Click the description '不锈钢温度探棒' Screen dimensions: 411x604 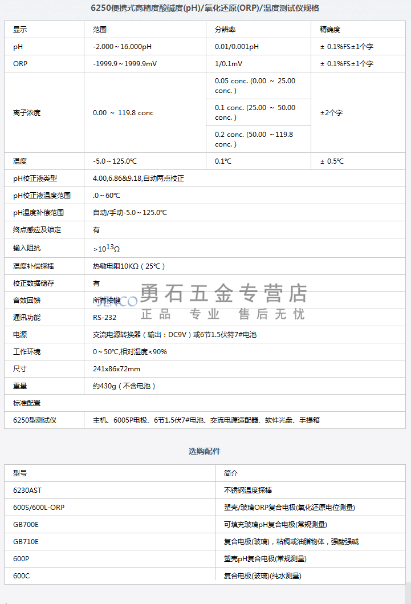tap(248, 491)
